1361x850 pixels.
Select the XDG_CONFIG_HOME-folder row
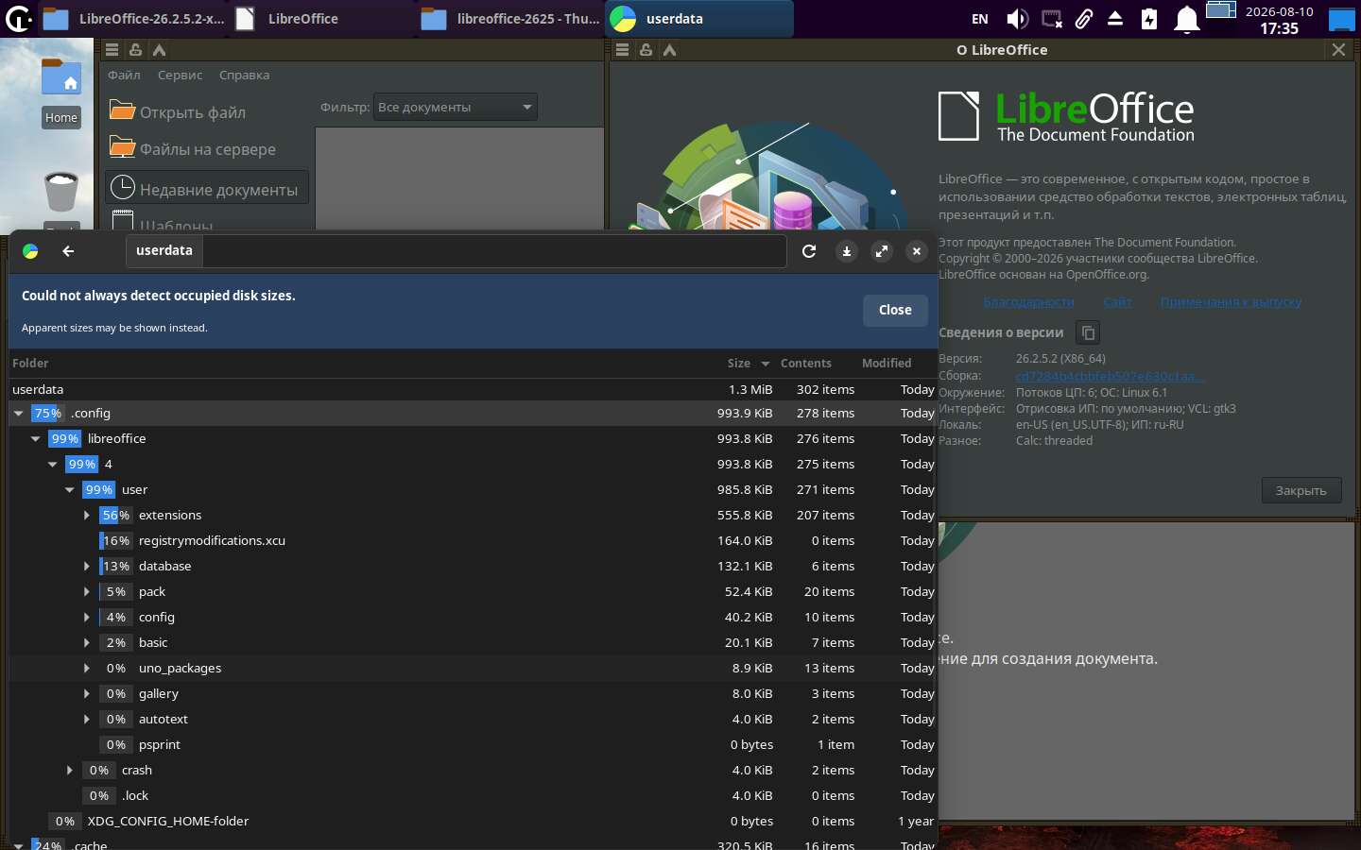[x=473, y=822]
